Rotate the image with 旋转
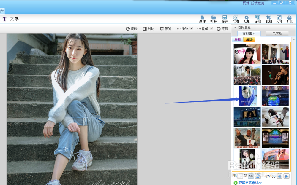This screenshot has width=297, height=185. [x=131, y=29]
